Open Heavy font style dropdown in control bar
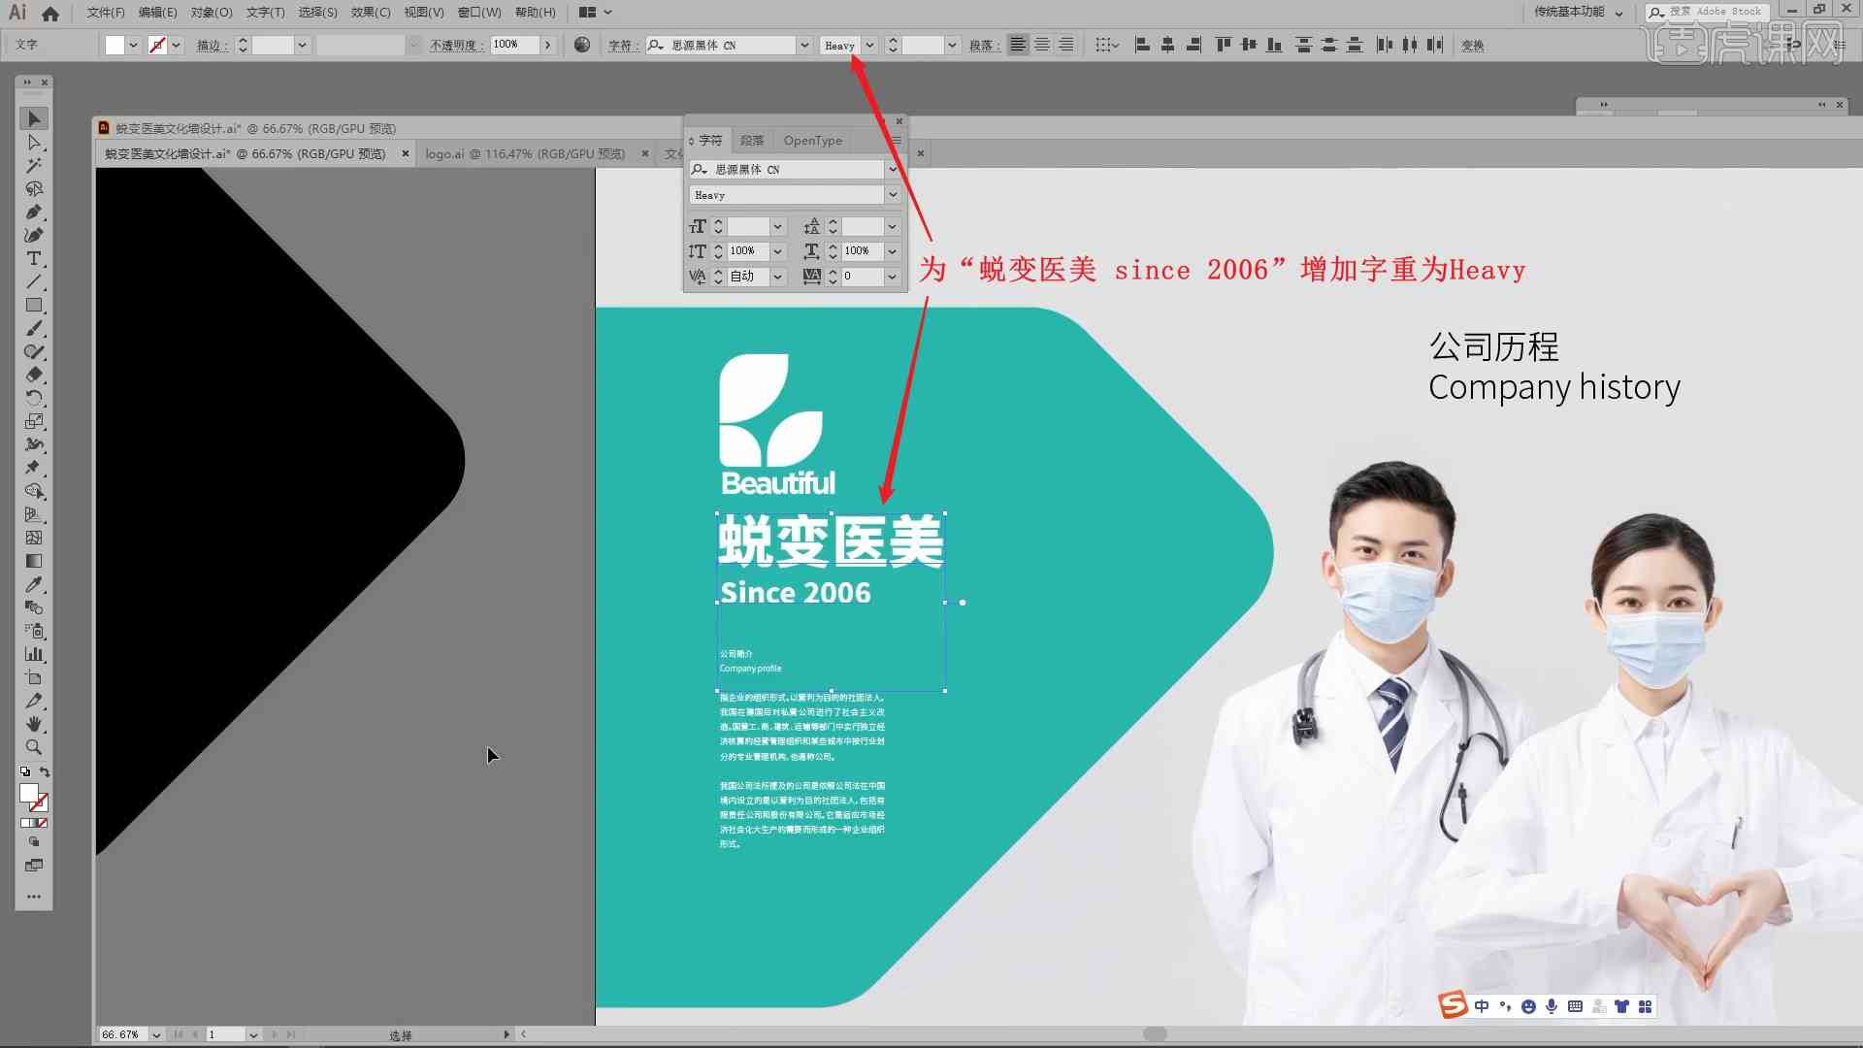 [869, 45]
